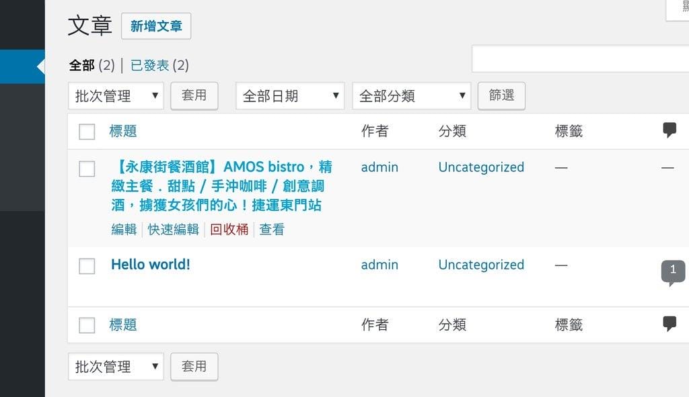Move AMOS bistro post to 回收桶
Image resolution: width=689 pixels, height=397 pixels.
pos(229,230)
